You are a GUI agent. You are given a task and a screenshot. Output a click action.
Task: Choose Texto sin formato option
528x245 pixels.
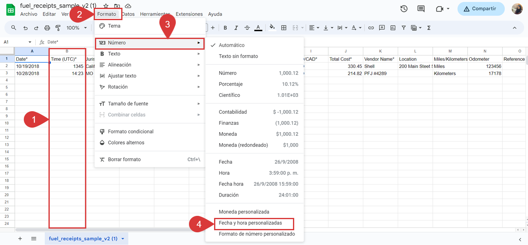tap(254, 56)
